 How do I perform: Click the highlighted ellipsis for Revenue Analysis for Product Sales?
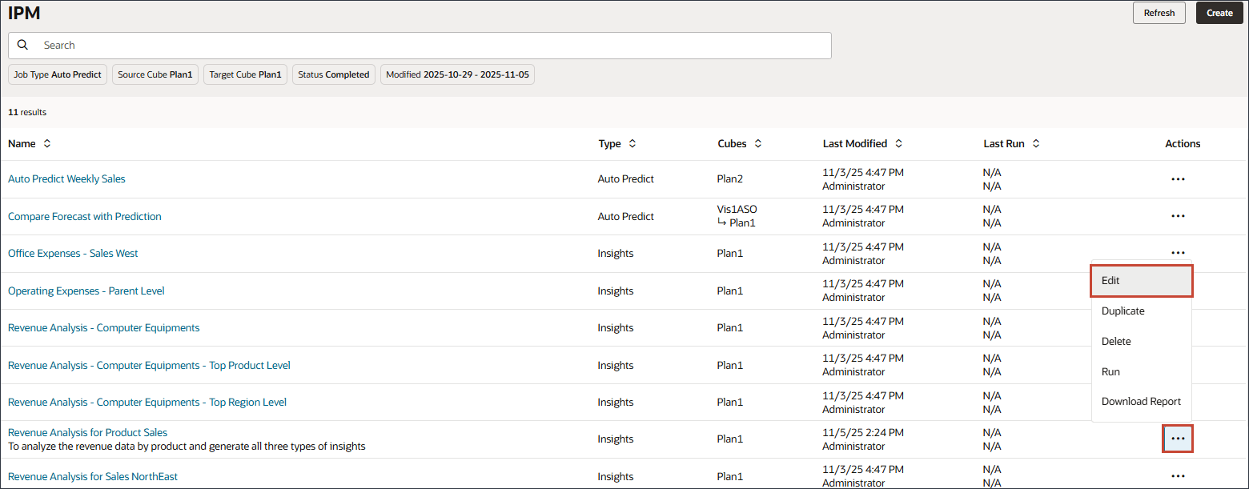coord(1178,439)
